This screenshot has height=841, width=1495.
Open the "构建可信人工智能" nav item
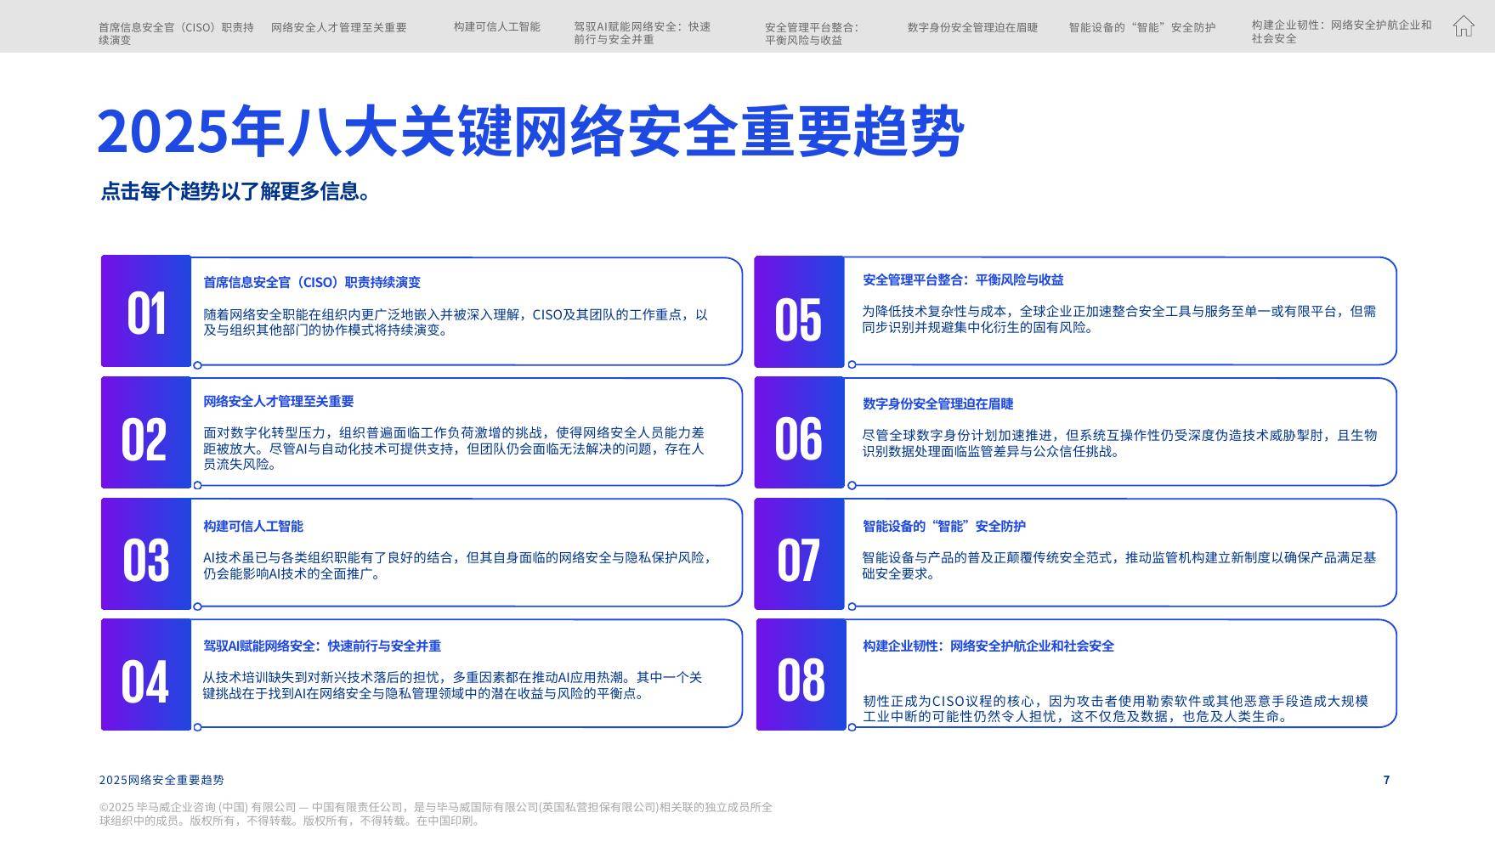click(x=496, y=26)
